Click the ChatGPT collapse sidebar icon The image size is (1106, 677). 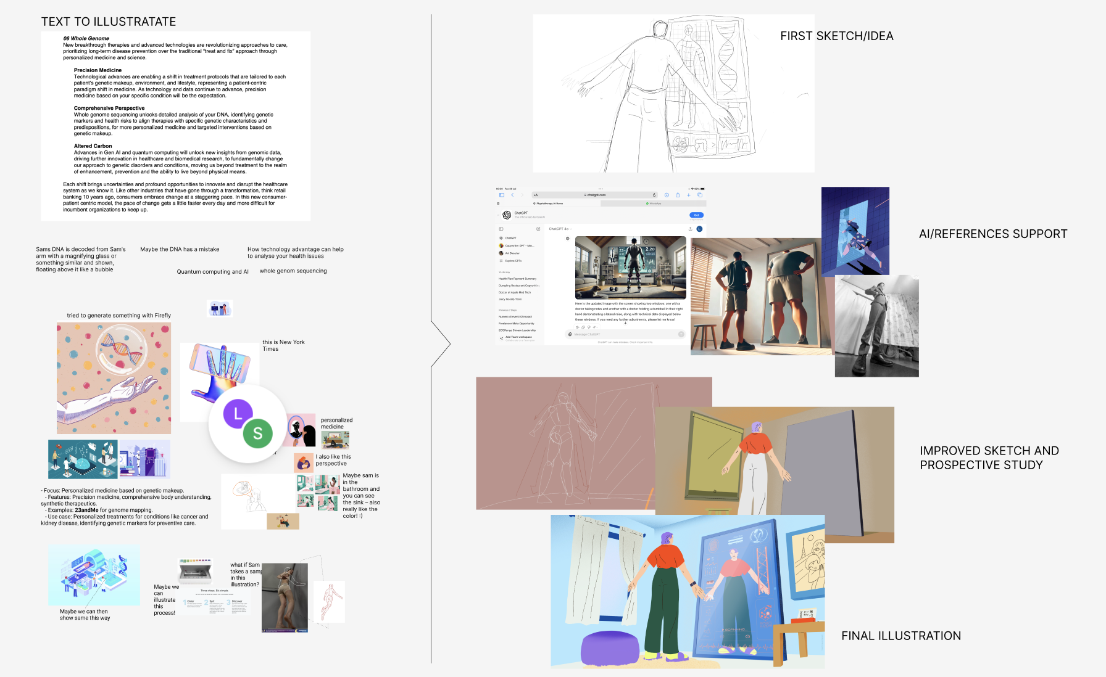coord(501,229)
